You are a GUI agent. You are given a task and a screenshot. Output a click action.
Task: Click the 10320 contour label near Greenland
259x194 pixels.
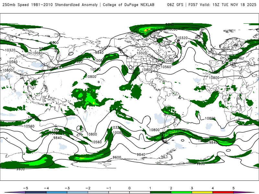182,38
